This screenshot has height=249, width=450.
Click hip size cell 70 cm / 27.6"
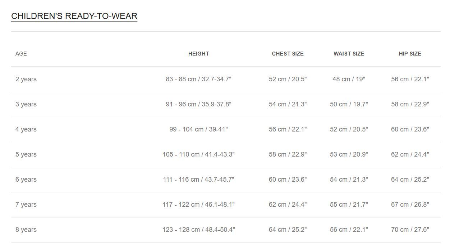pyautogui.click(x=410, y=230)
